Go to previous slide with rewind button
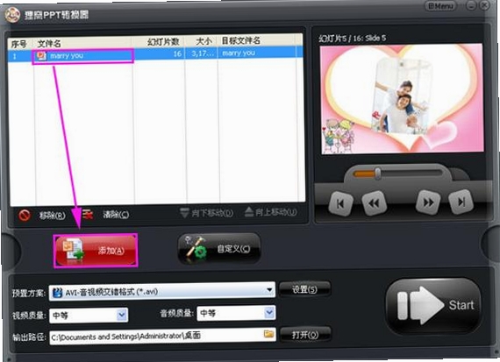Image resolution: width=500 pixels, height=362 pixels. (x=374, y=203)
